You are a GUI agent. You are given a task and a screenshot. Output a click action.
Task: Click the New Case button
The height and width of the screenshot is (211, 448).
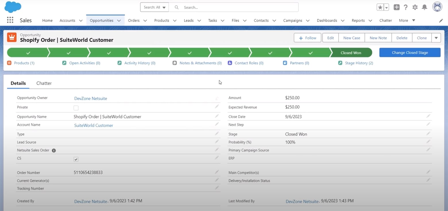tap(352, 38)
